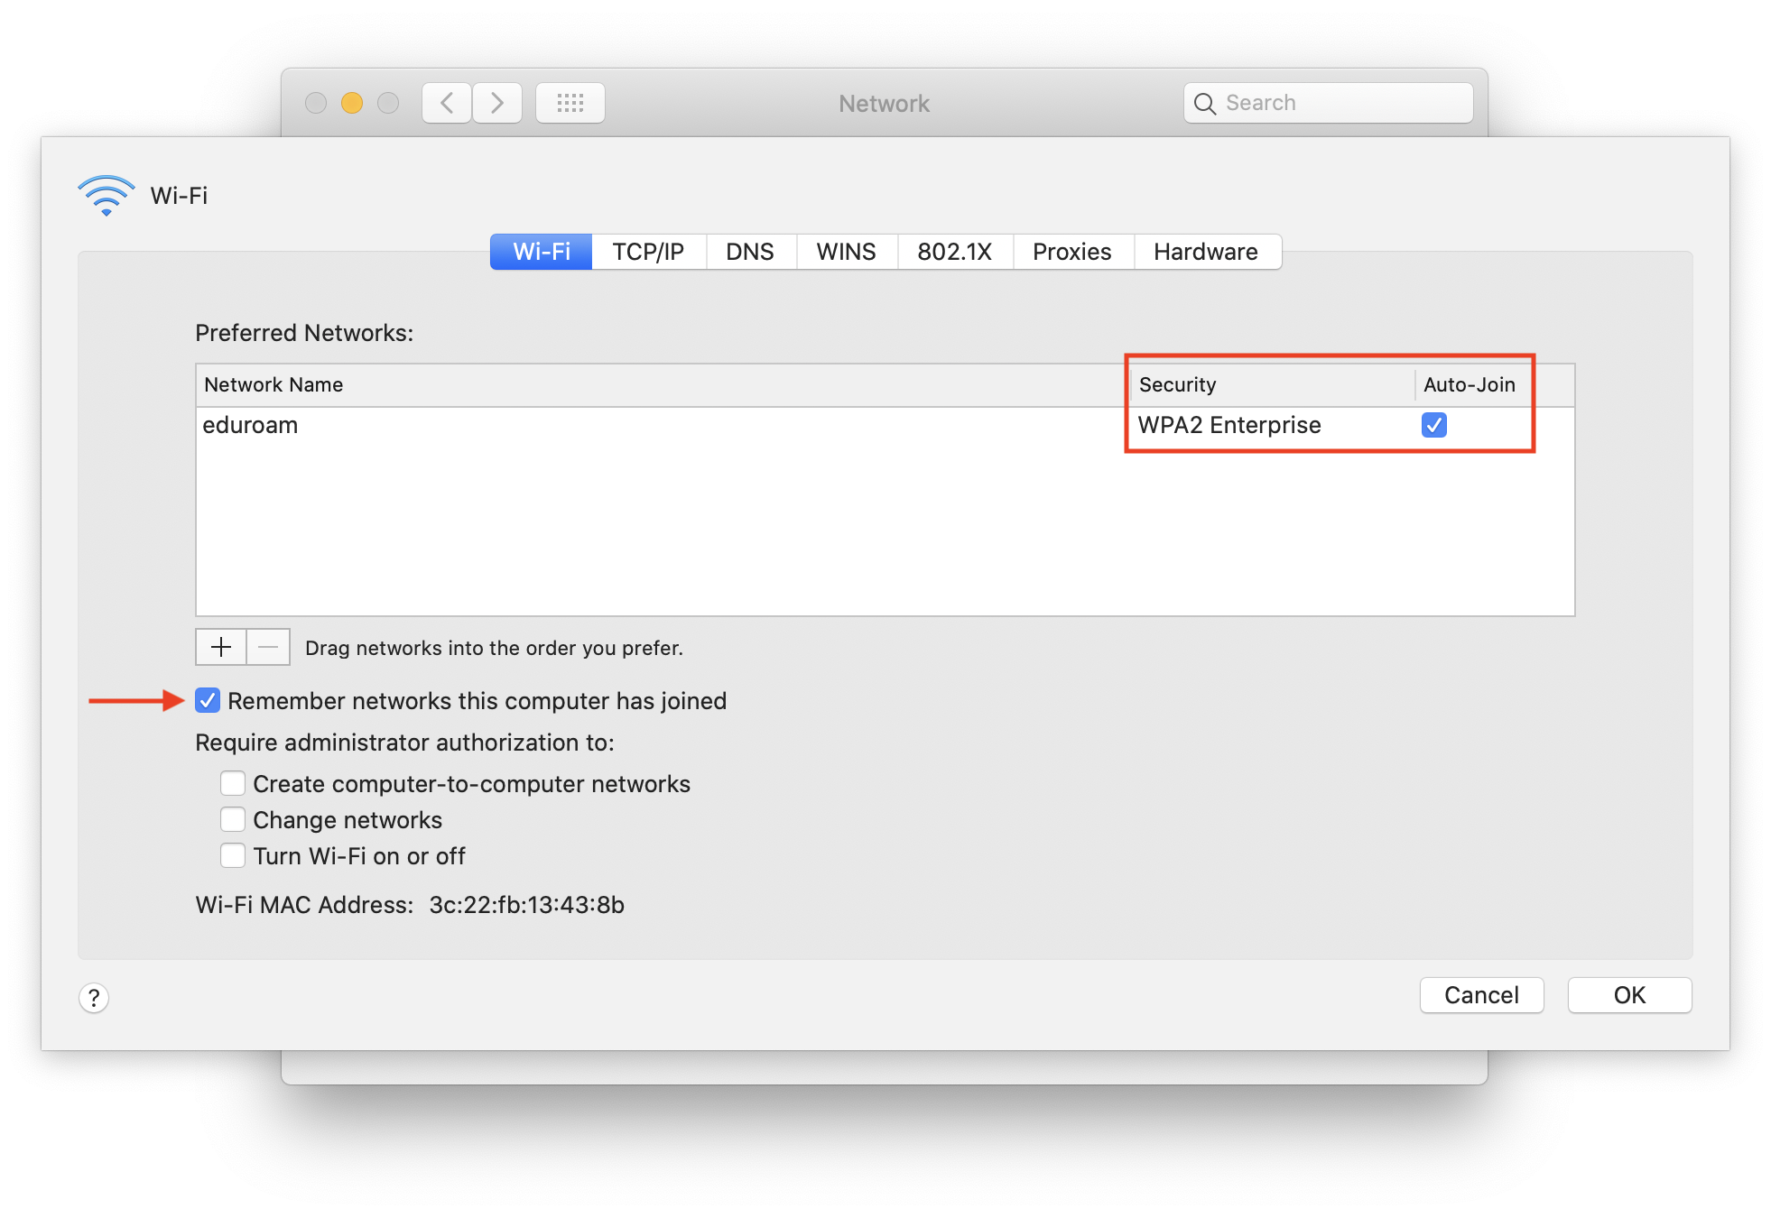Go to the 802.1X tab
This screenshot has width=1771, height=1218.
pos(954,252)
